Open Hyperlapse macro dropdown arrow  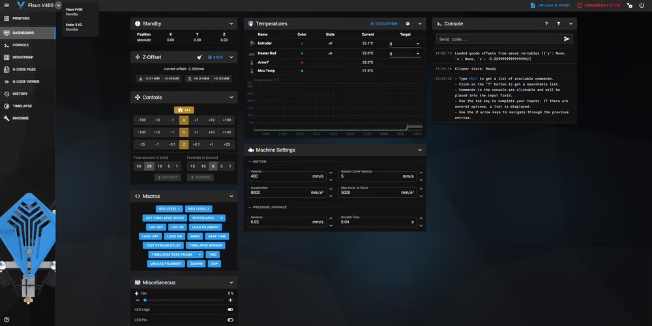(x=221, y=218)
